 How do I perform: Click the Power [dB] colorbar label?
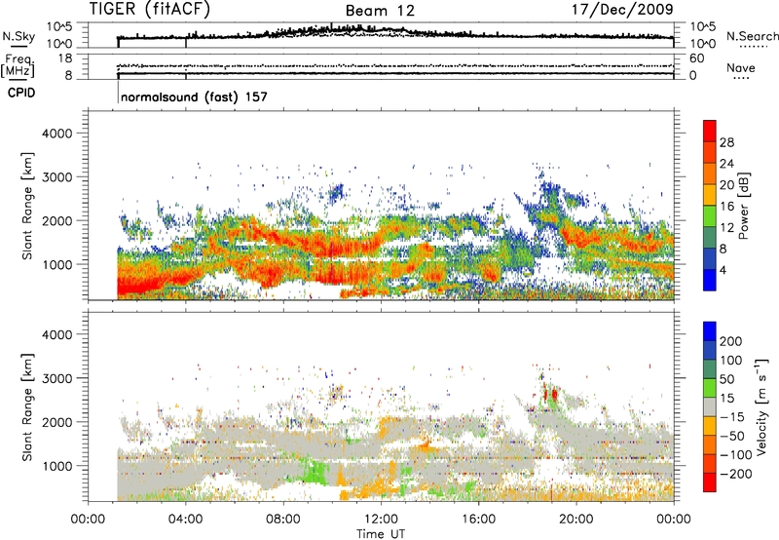click(743, 206)
